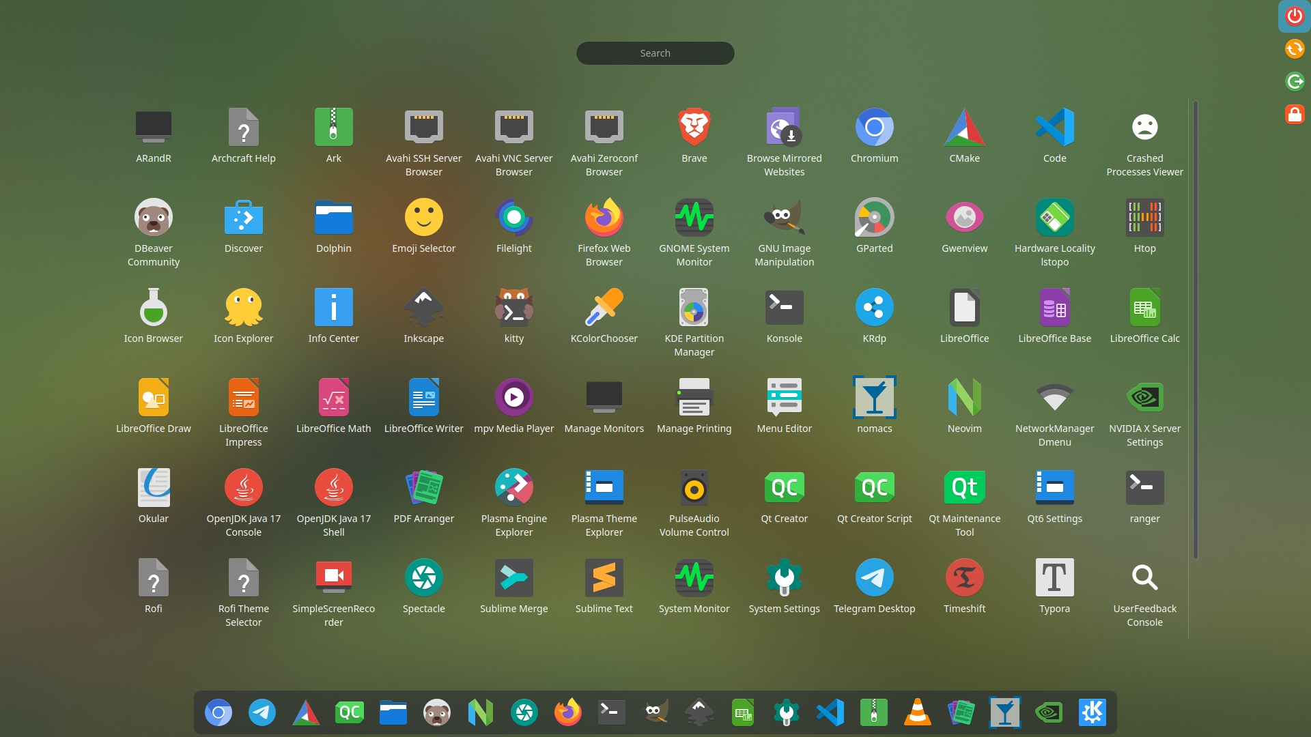Image resolution: width=1311 pixels, height=737 pixels.
Task: Launch KRdp remote desktop
Action: [875, 317]
